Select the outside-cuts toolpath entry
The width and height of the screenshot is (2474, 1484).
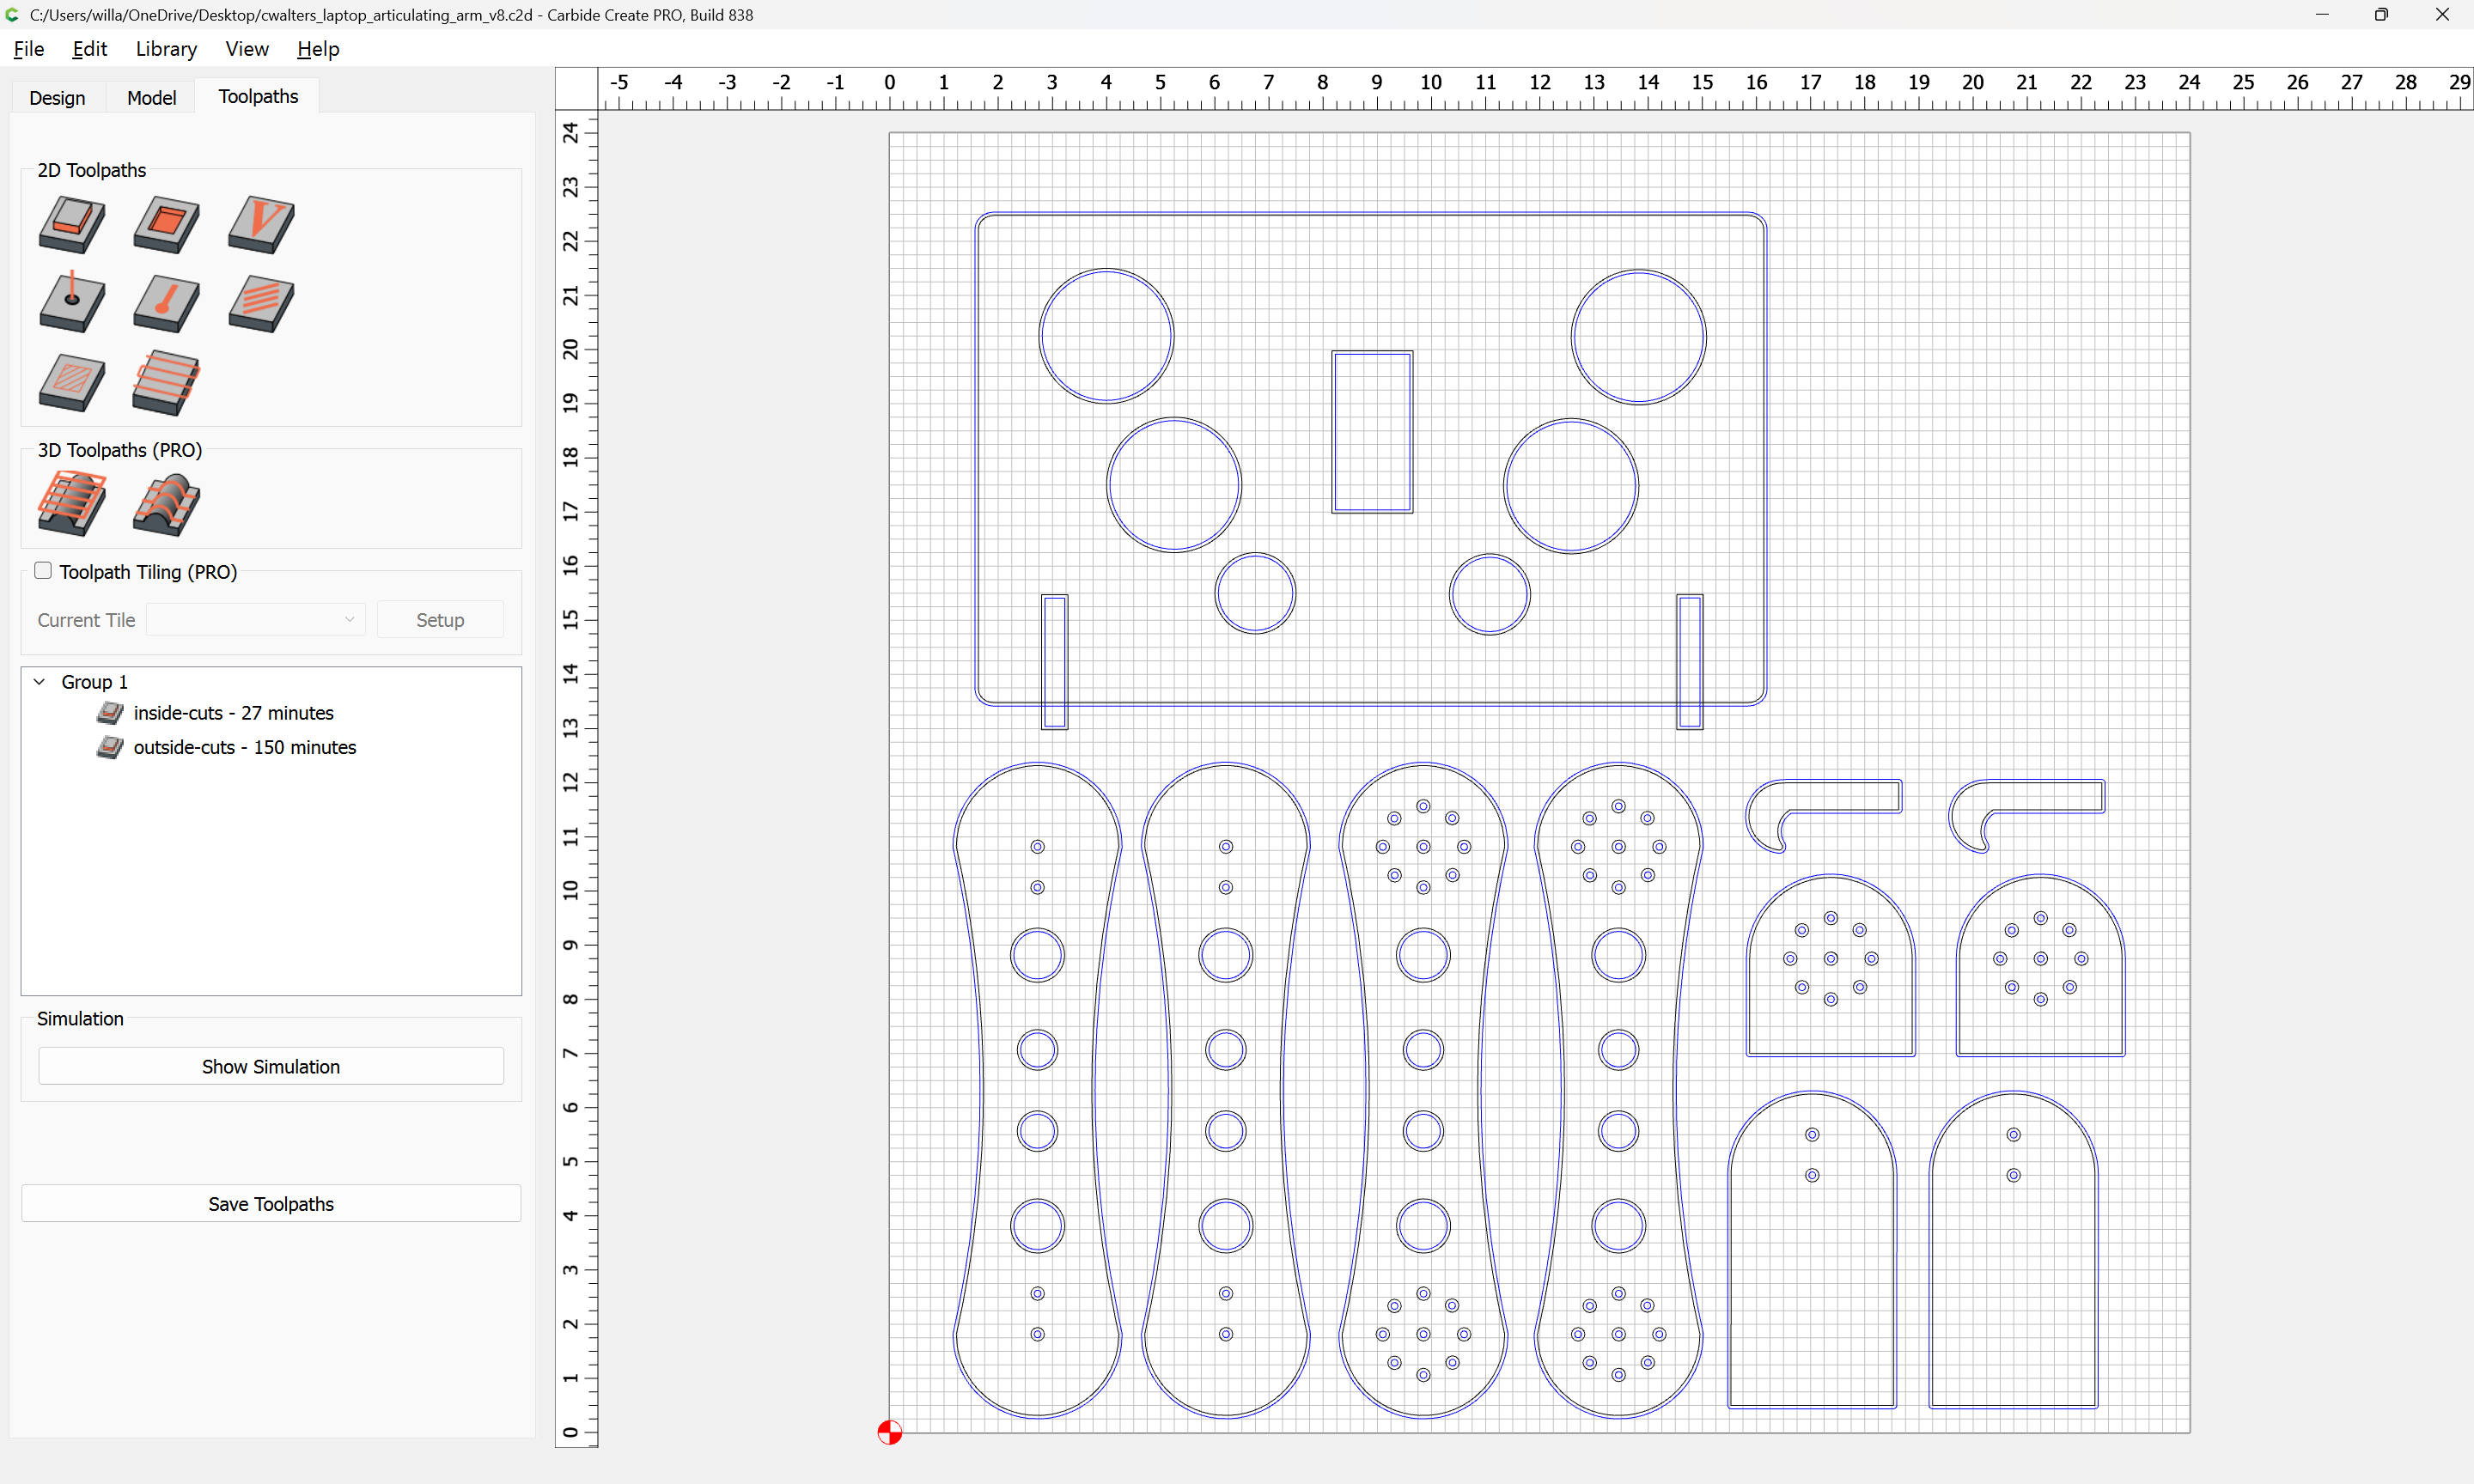(x=244, y=747)
